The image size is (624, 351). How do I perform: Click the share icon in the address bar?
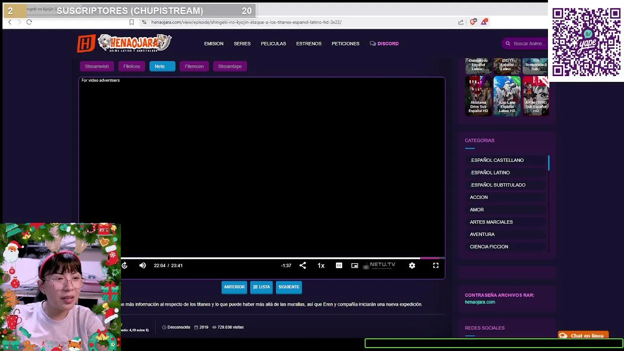pyautogui.click(x=461, y=22)
